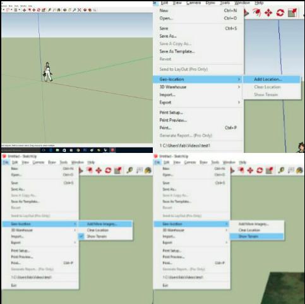Expand 3D Warehouse submenu in top-right screenshot
Viewport: 305px width, 304px height.
pyautogui.click(x=198, y=87)
